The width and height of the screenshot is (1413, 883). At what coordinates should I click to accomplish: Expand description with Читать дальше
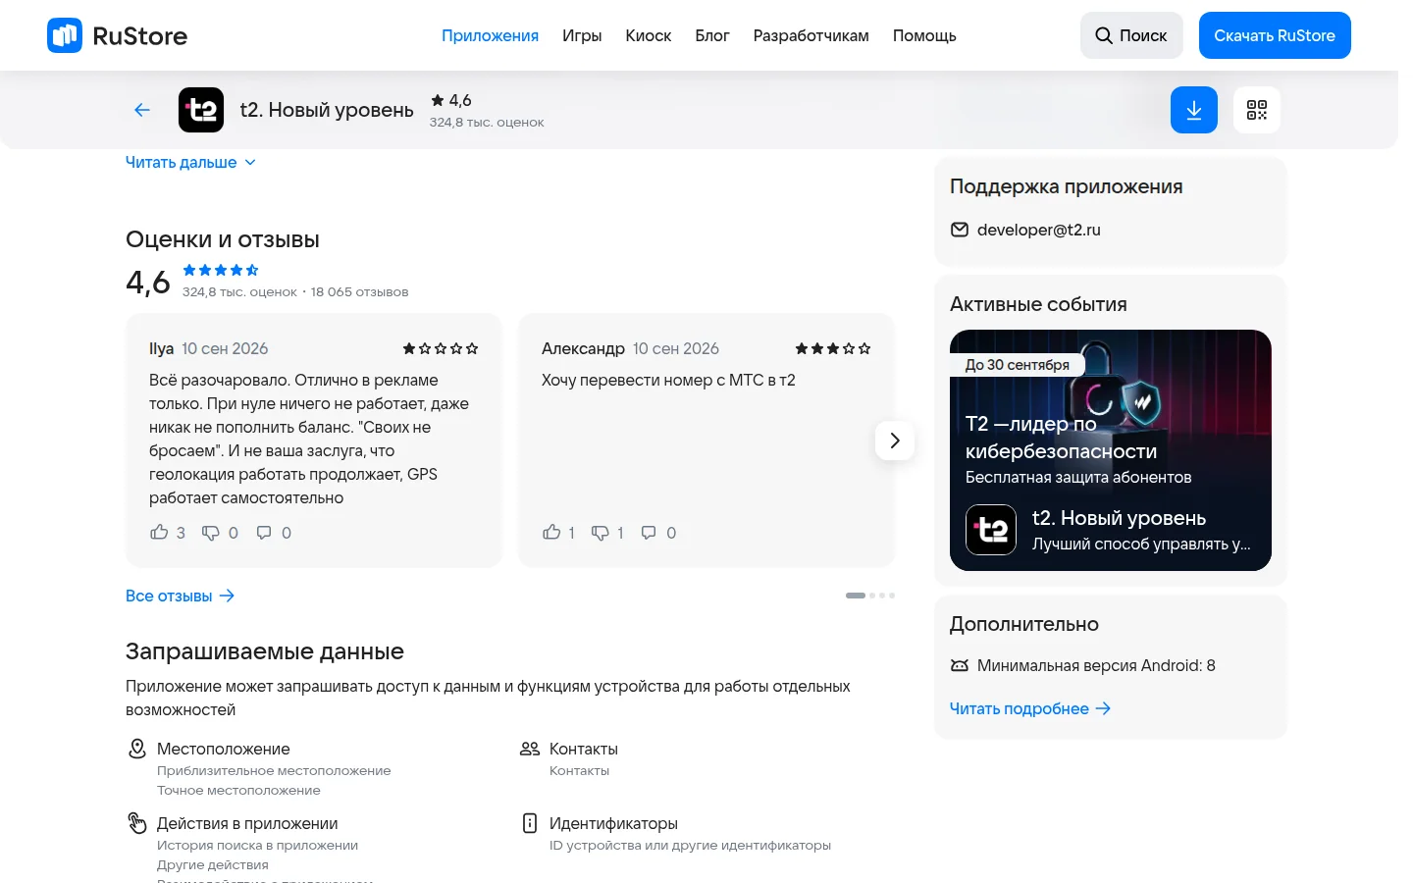tap(190, 162)
